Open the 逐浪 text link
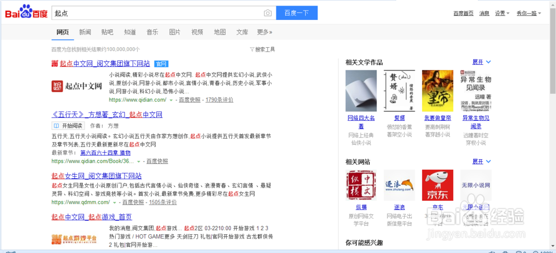This screenshot has width=556, height=253. pyautogui.click(x=399, y=208)
